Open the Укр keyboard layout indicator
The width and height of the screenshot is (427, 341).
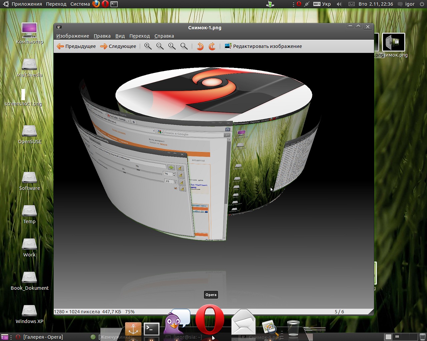click(x=323, y=4)
